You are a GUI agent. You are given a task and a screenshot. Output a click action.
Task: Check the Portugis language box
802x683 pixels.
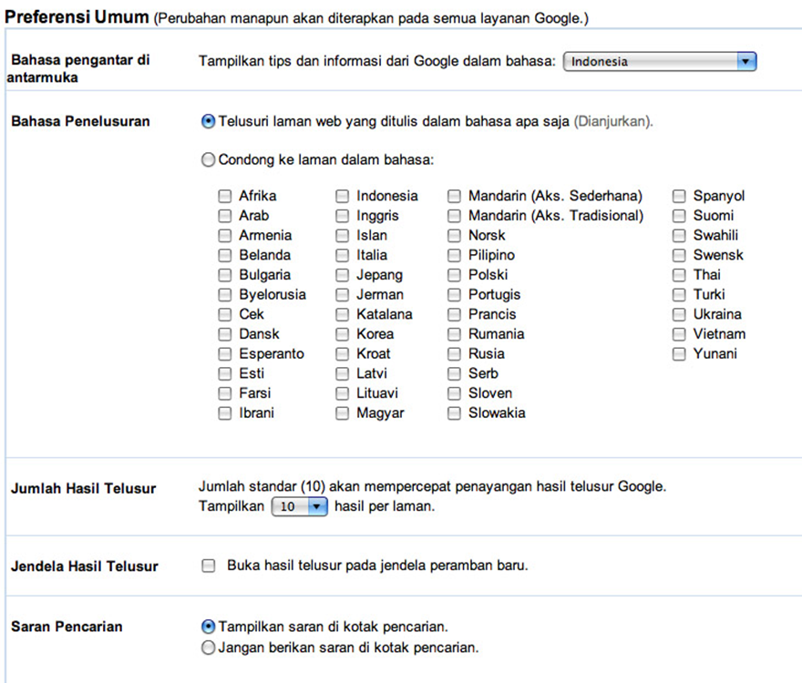point(454,295)
